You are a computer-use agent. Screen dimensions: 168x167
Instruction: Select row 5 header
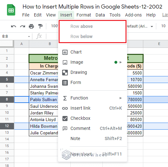pos(7,79)
